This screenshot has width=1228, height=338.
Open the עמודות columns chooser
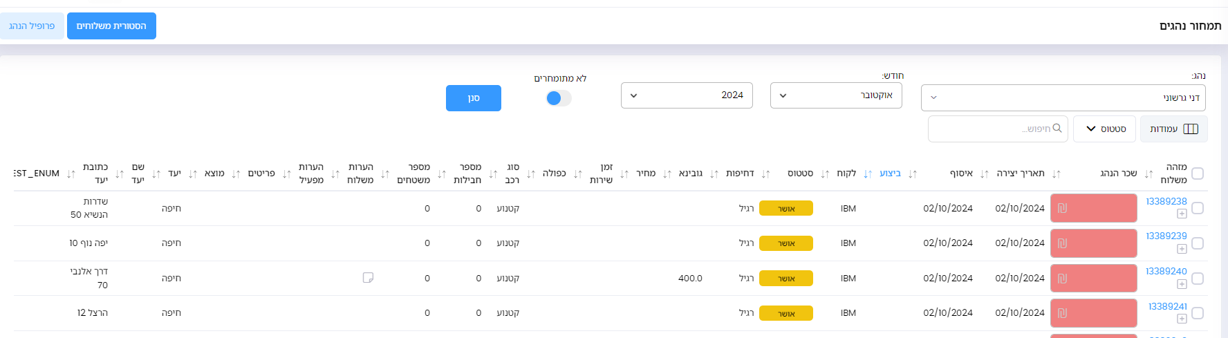[1173, 129]
